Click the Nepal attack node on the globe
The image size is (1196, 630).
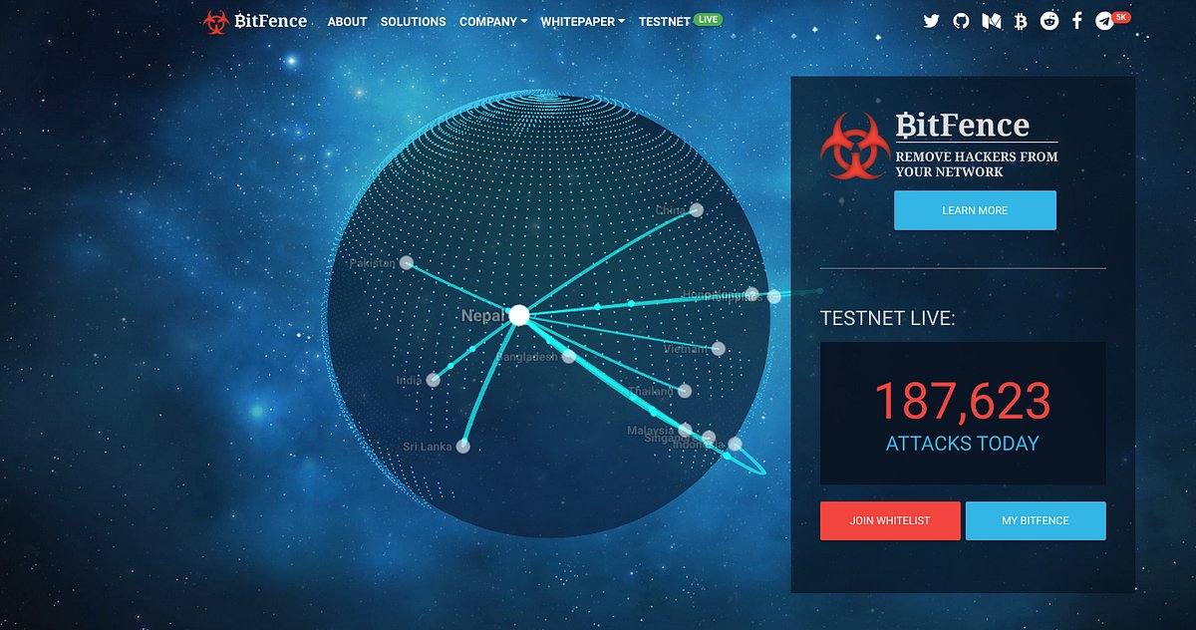tap(519, 315)
